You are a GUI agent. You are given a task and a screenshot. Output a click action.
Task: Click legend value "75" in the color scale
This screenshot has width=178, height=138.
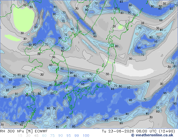tap(53, 136)
